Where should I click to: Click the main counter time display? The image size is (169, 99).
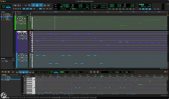pos(65,5)
